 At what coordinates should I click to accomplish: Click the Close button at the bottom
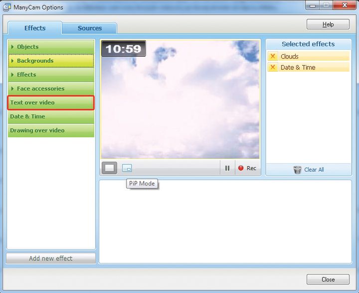[328, 279]
